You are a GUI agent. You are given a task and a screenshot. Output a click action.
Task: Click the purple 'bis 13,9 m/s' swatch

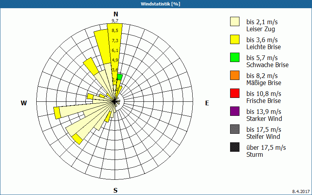tap(235, 111)
